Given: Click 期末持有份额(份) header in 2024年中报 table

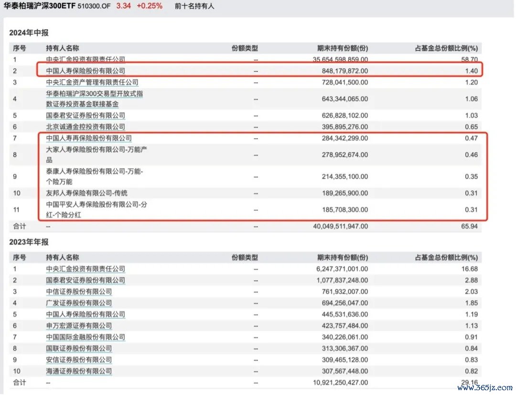Looking at the screenshot, I should pyautogui.click(x=343, y=48).
